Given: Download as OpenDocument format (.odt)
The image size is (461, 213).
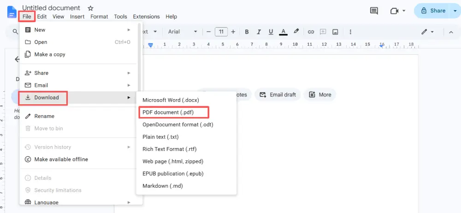Looking at the screenshot, I should click(x=186, y=125).
